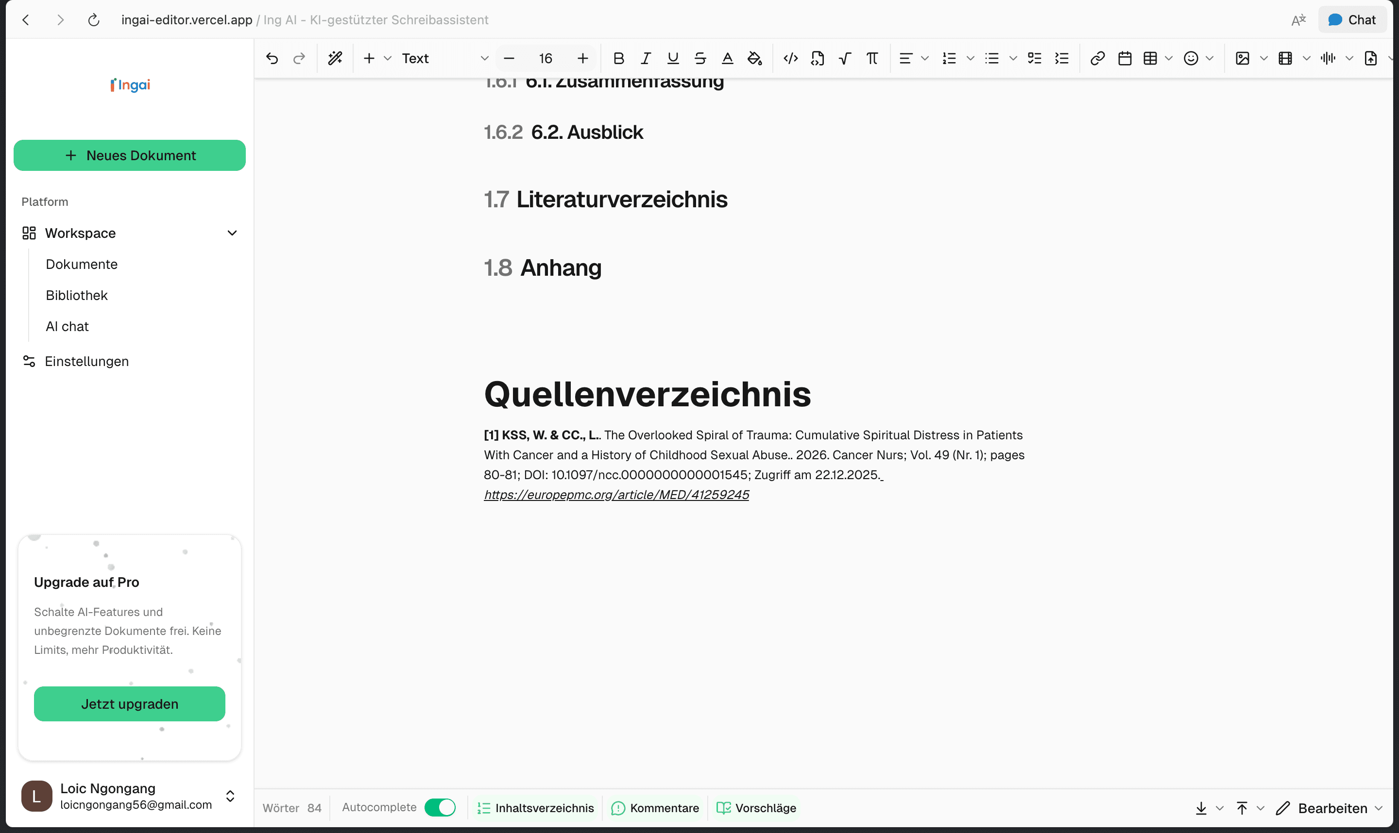The width and height of the screenshot is (1399, 833).
Task: Insert a calendar date element
Action: (x=1125, y=58)
